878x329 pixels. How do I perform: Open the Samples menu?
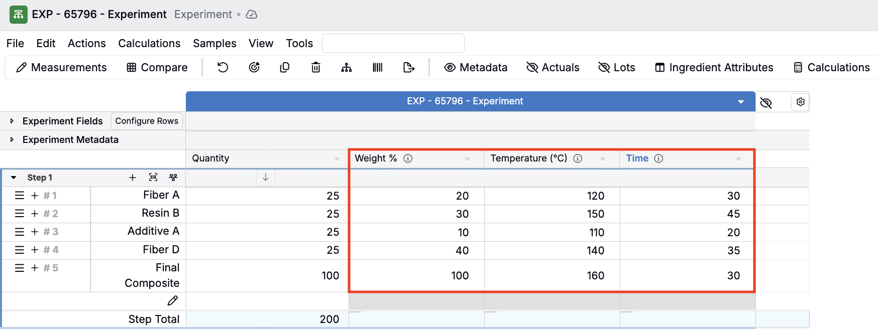click(214, 43)
